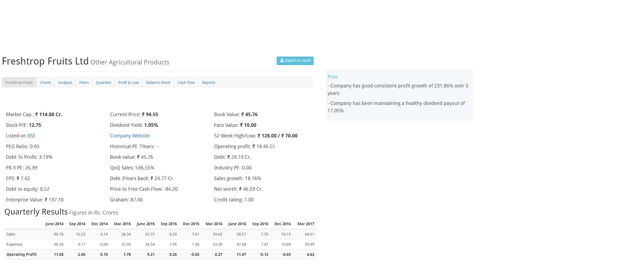Click the Sales row label
Viewport: 624px width, 270px height.
[11, 234]
